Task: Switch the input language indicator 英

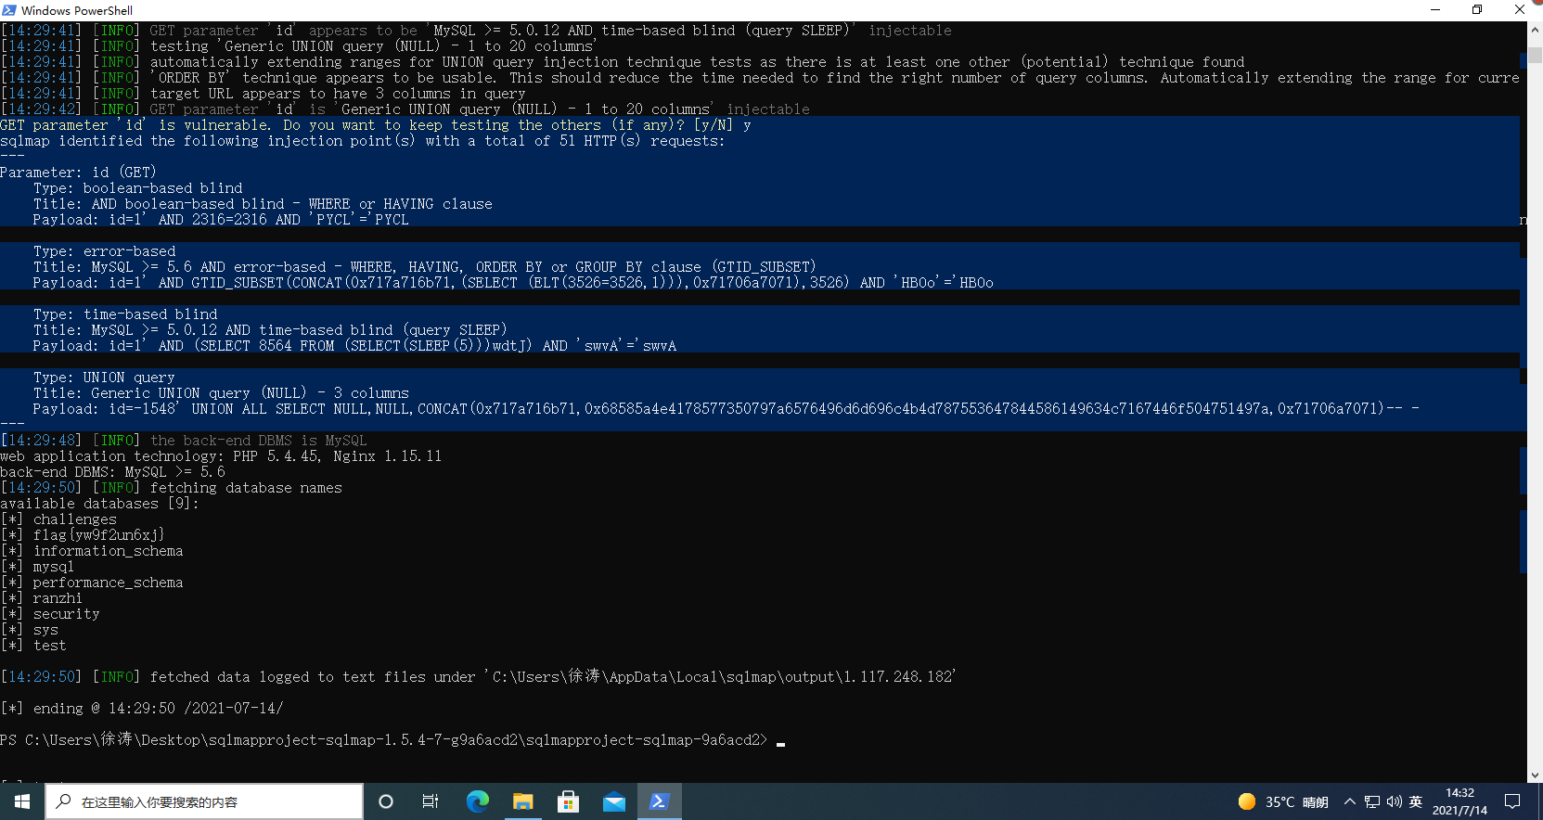Action: [1416, 801]
